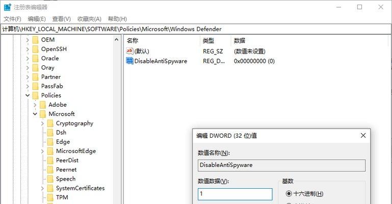Screen dimensions: 392x204
Task: Expand the PassFab key
Action: point(28,86)
